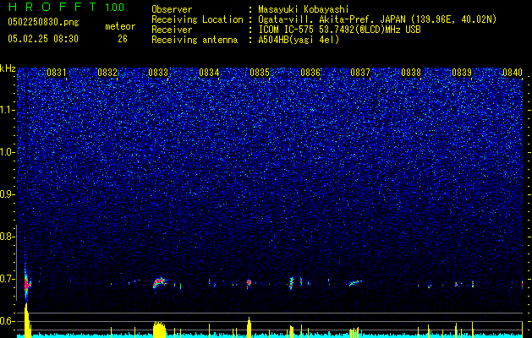The image size is (532, 338).
Task: Click the date 05.02.25 08:30
Action: [43, 39]
